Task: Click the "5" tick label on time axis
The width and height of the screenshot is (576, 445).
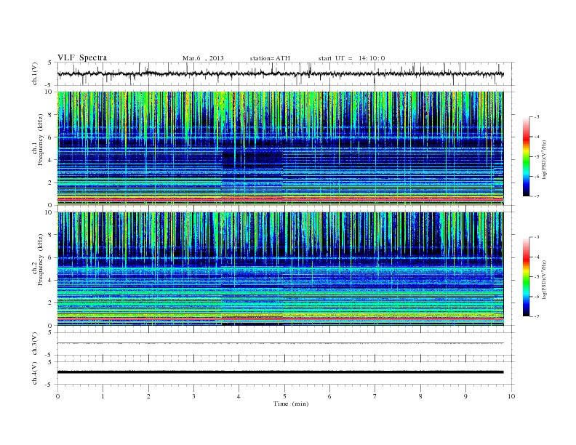Action: [x=284, y=396]
